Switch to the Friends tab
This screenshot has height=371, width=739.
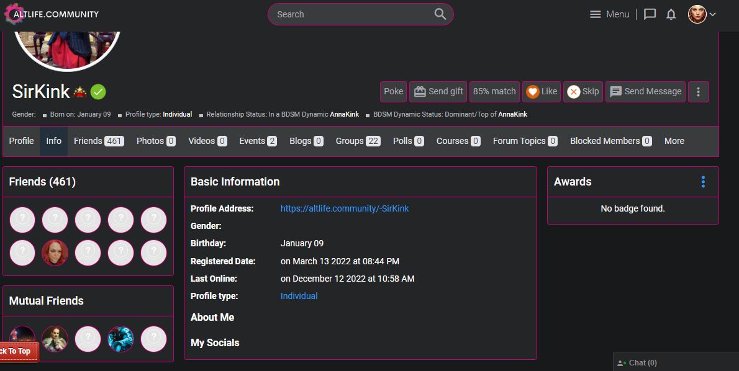98,141
